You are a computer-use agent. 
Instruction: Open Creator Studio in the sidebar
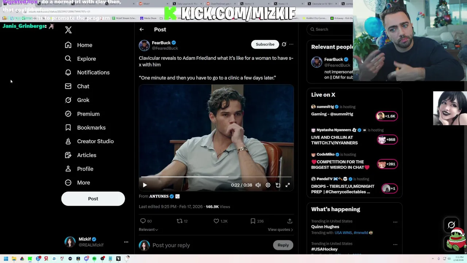click(89, 141)
